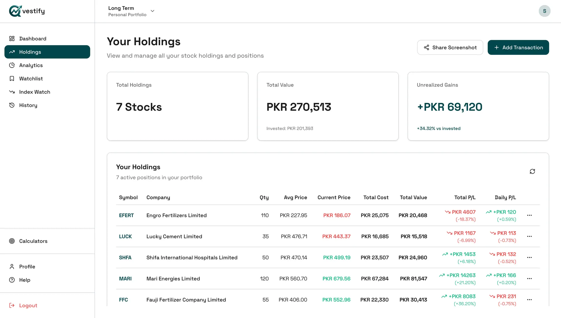Click Lucky Cement Limited company name
This screenshot has height=318, width=561.
tap(174, 236)
